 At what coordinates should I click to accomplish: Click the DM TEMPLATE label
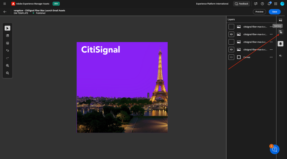(21, 13)
